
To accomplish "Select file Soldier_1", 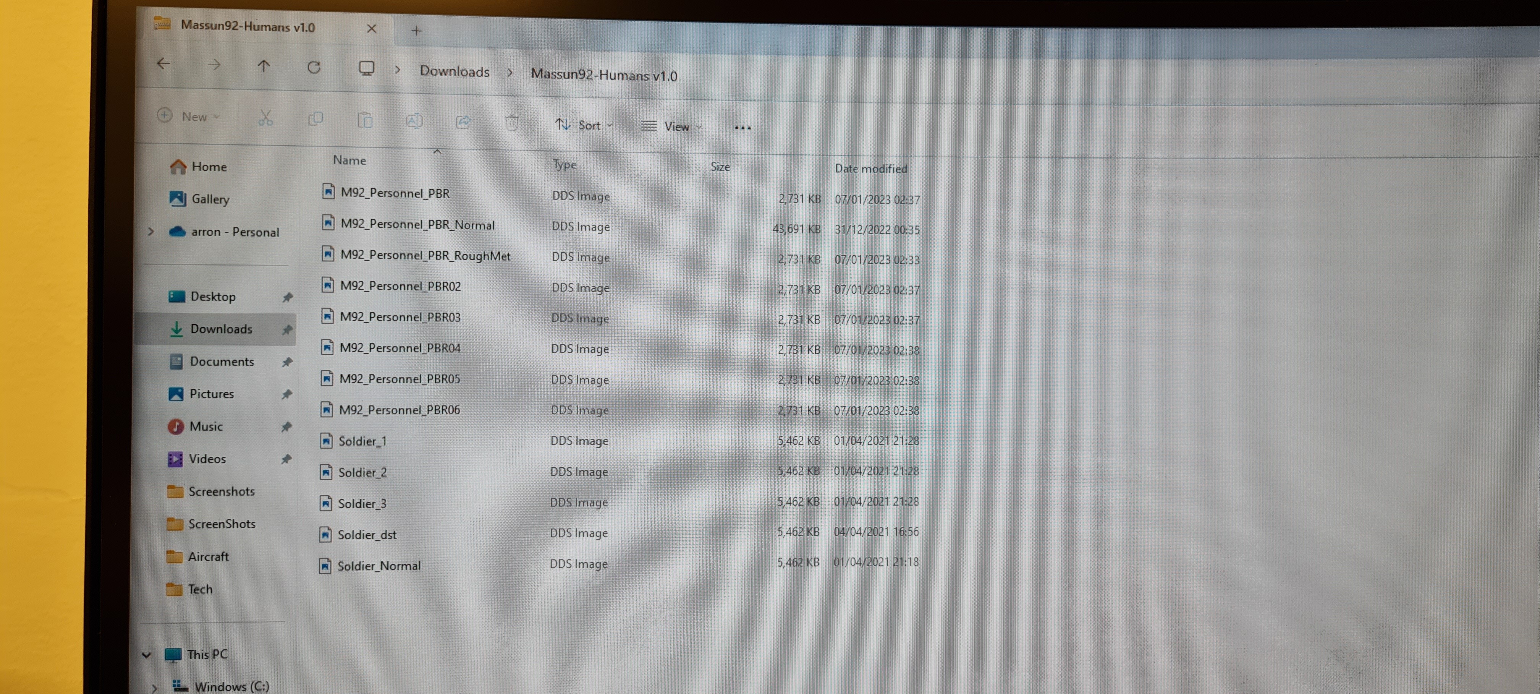I will (353, 441).
